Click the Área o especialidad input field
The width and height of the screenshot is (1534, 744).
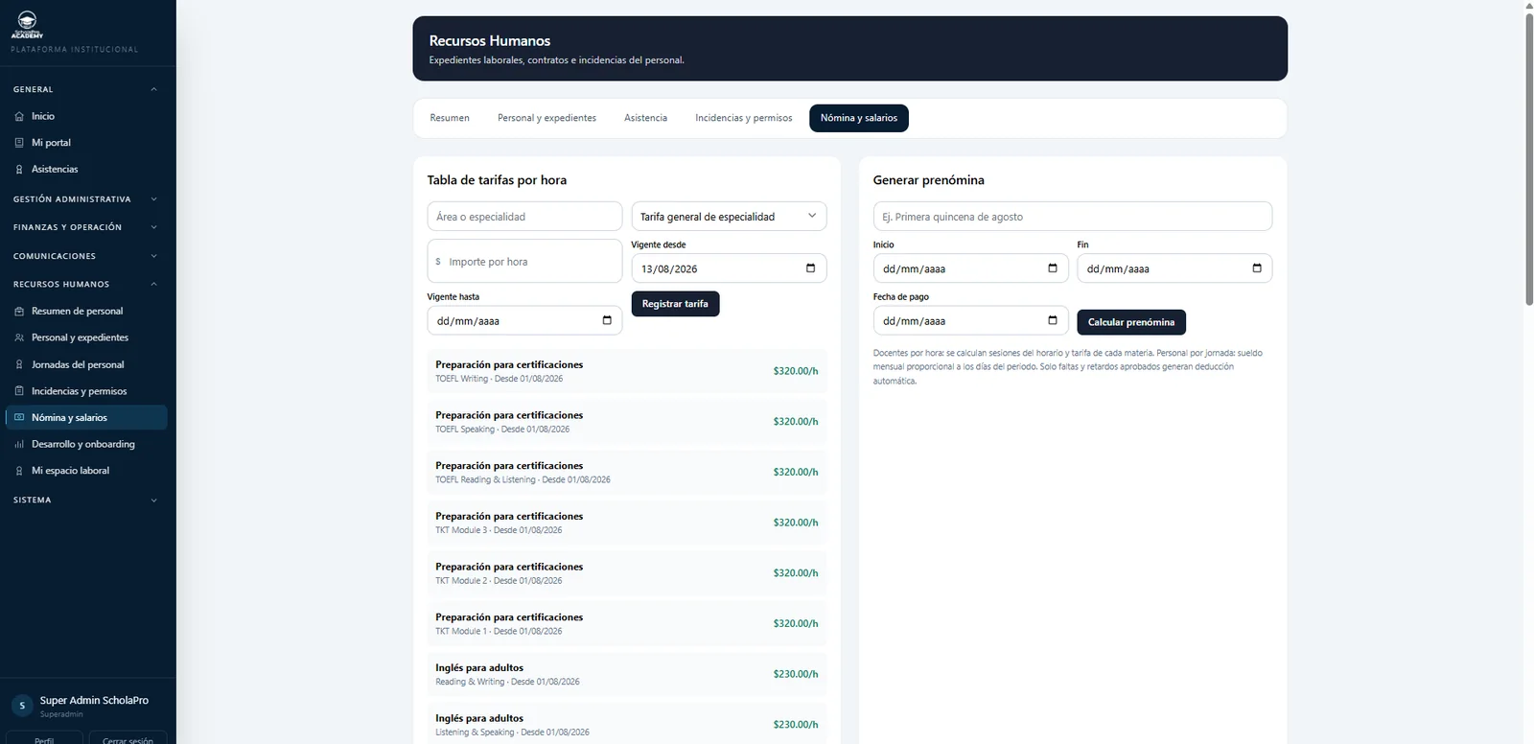(x=524, y=217)
